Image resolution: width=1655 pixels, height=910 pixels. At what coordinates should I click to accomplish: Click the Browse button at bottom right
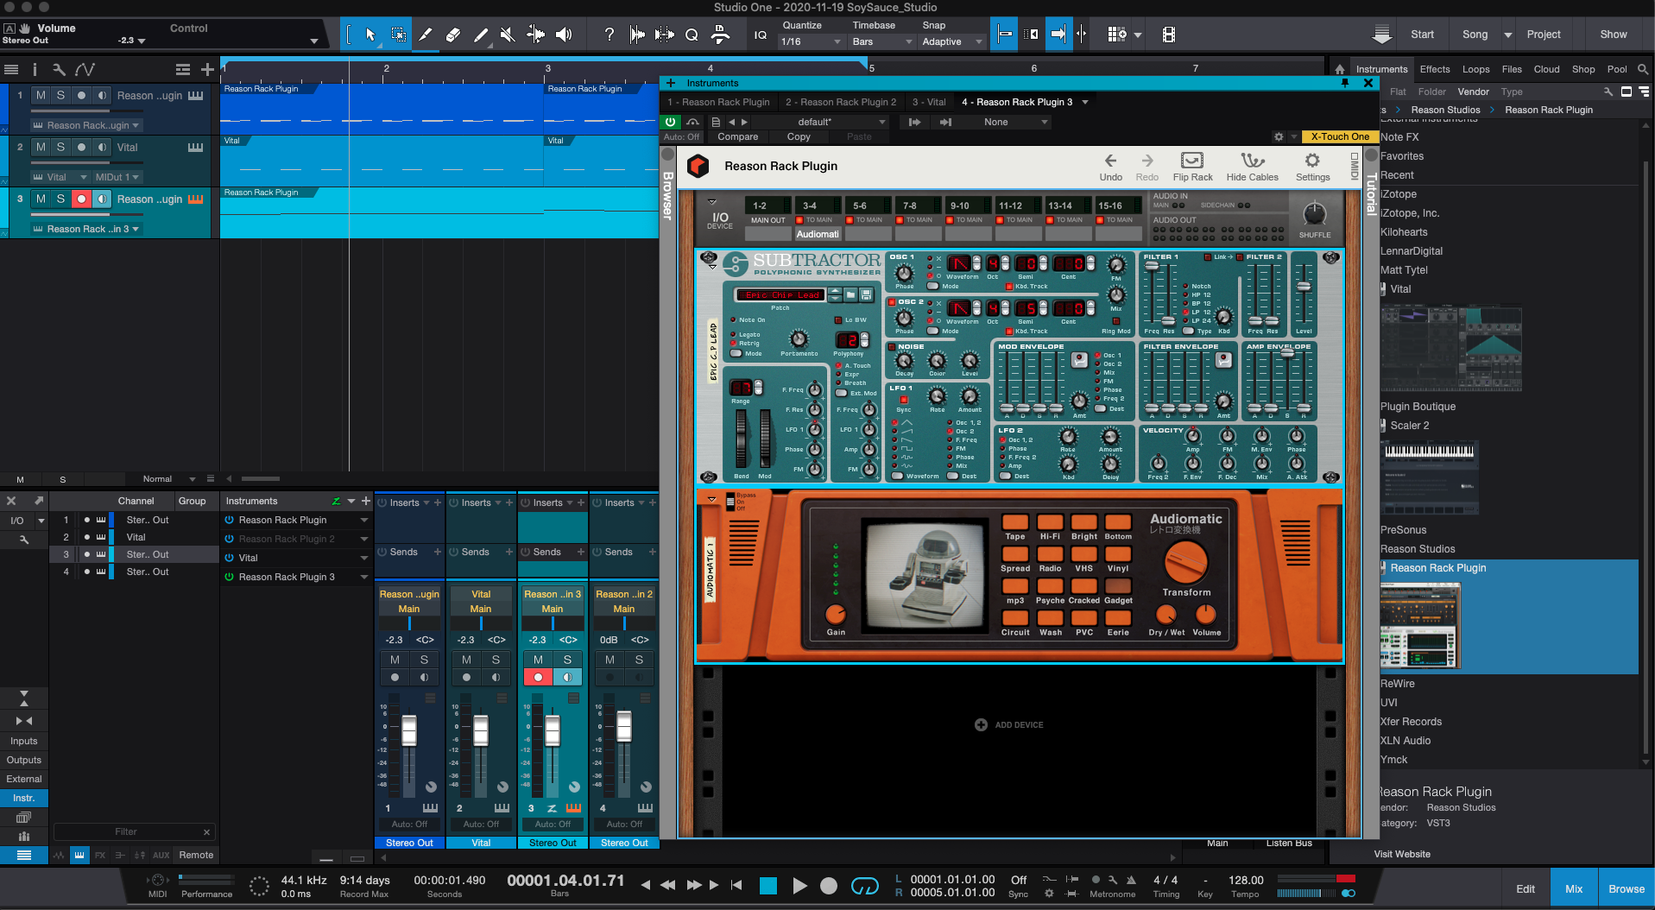click(x=1627, y=889)
